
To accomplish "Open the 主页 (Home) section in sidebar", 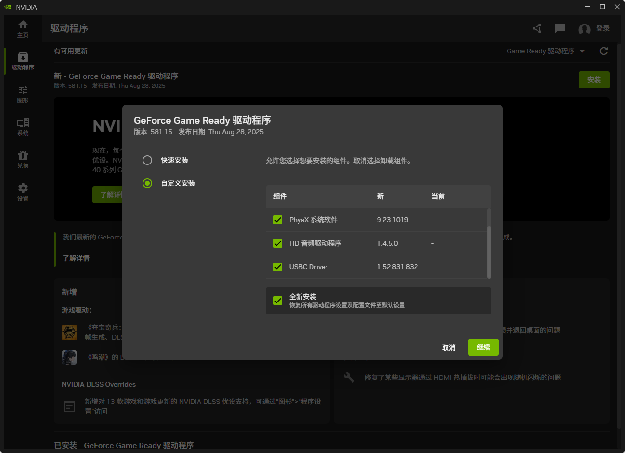I will coord(22,28).
